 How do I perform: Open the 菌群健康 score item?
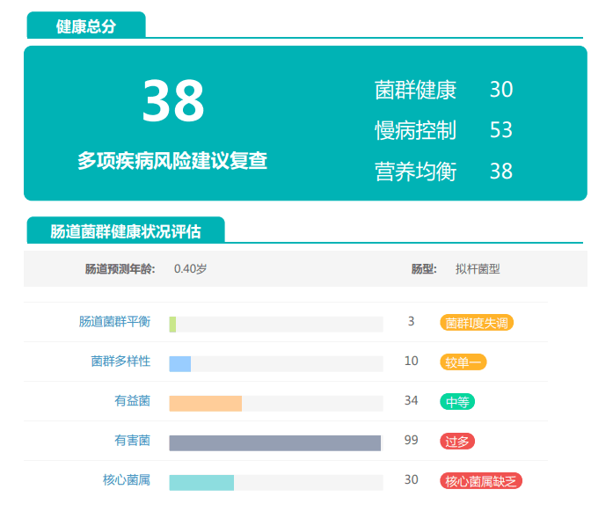click(415, 90)
